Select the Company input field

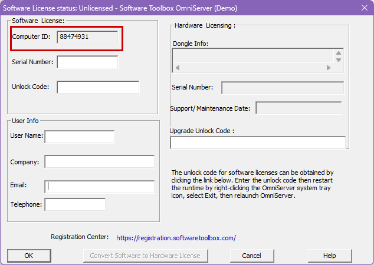tap(99, 162)
